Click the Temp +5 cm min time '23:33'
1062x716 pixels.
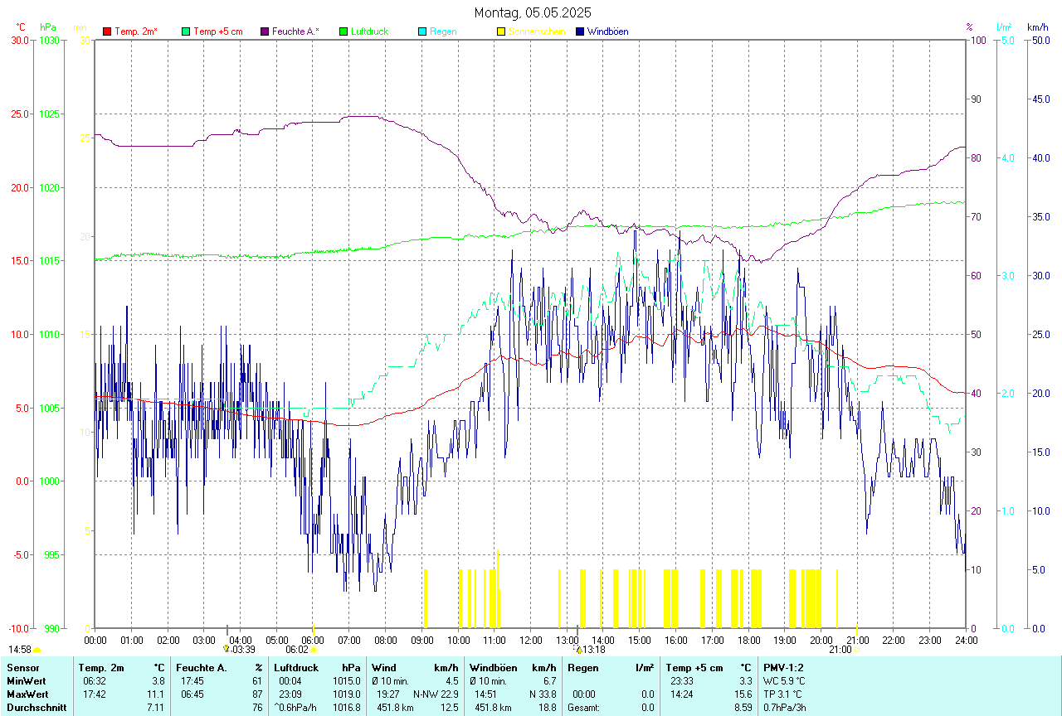pos(683,680)
